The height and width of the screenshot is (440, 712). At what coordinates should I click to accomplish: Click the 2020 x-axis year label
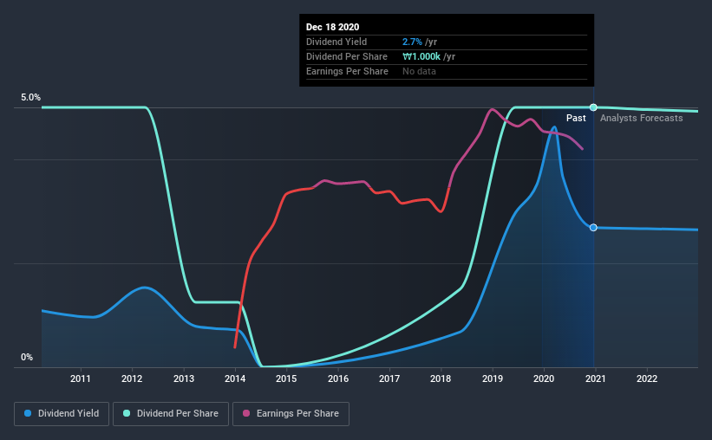(544, 379)
